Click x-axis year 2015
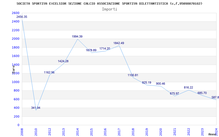The width and height of the screenshot is (219, 137). coord(91,132)
